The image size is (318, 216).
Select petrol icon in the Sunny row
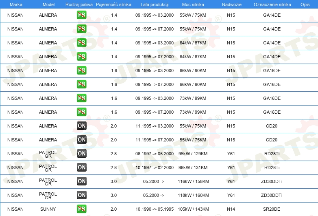pos(81,209)
